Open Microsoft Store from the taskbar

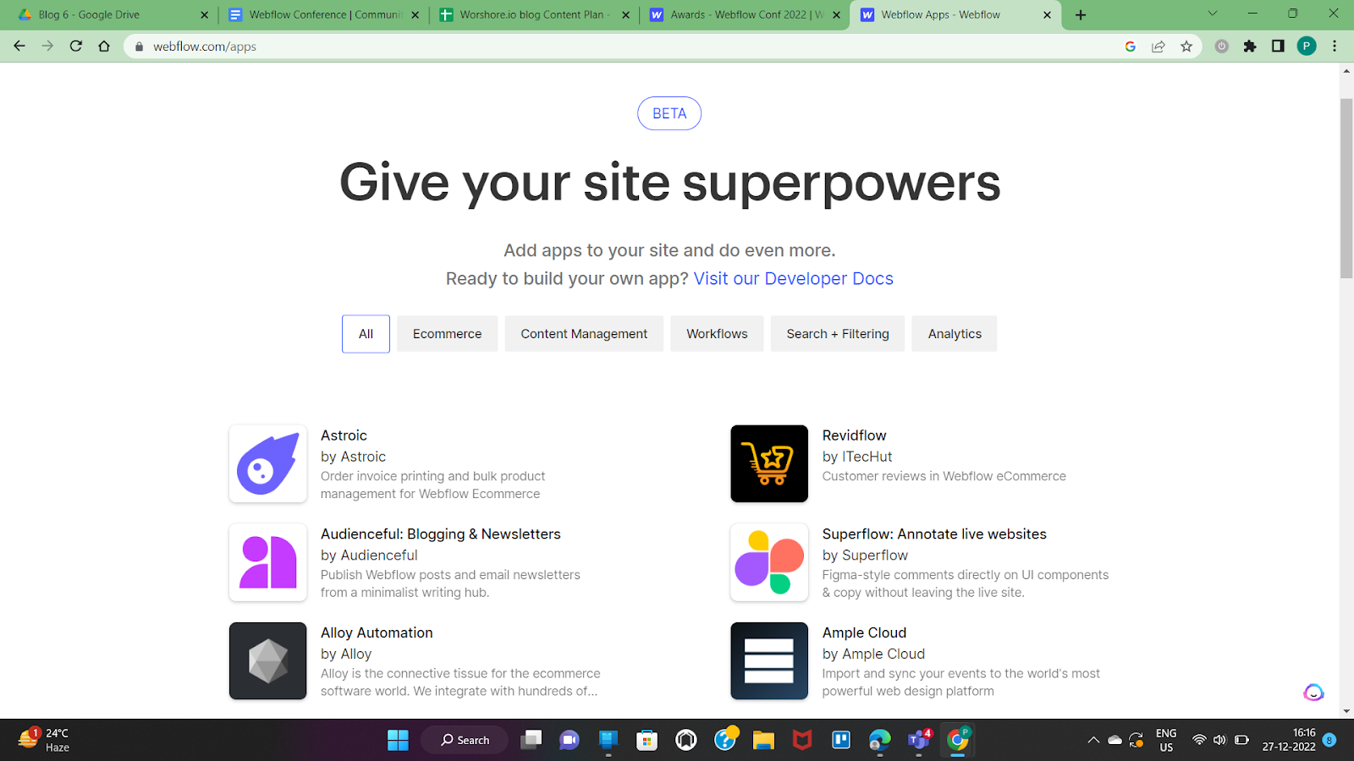[647, 740]
